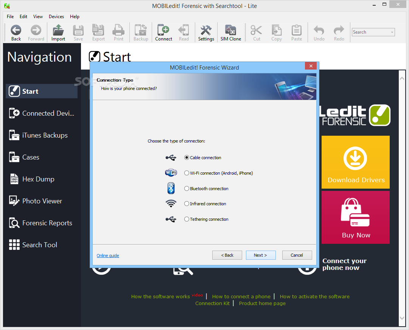Open Search Tool in Navigation
Viewport: 409px width, 330px height.
(x=42, y=245)
